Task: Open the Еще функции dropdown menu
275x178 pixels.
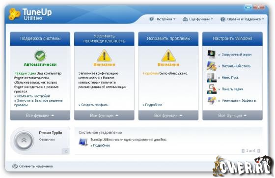Action: tap(198, 19)
